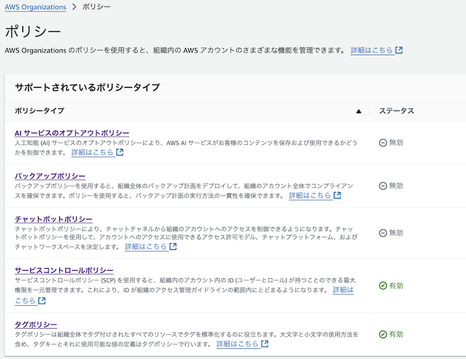
Task: Open 詳細はこちら link in tag policy row
Action: coord(237,344)
